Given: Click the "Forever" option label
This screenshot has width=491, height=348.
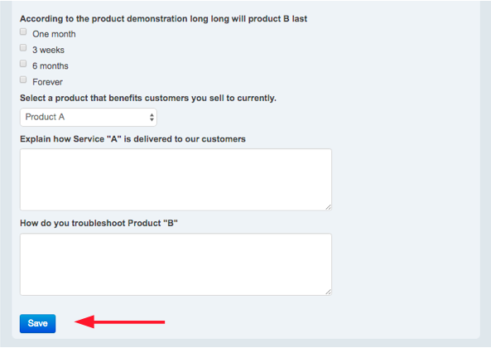Looking at the screenshot, I should click(x=47, y=82).
